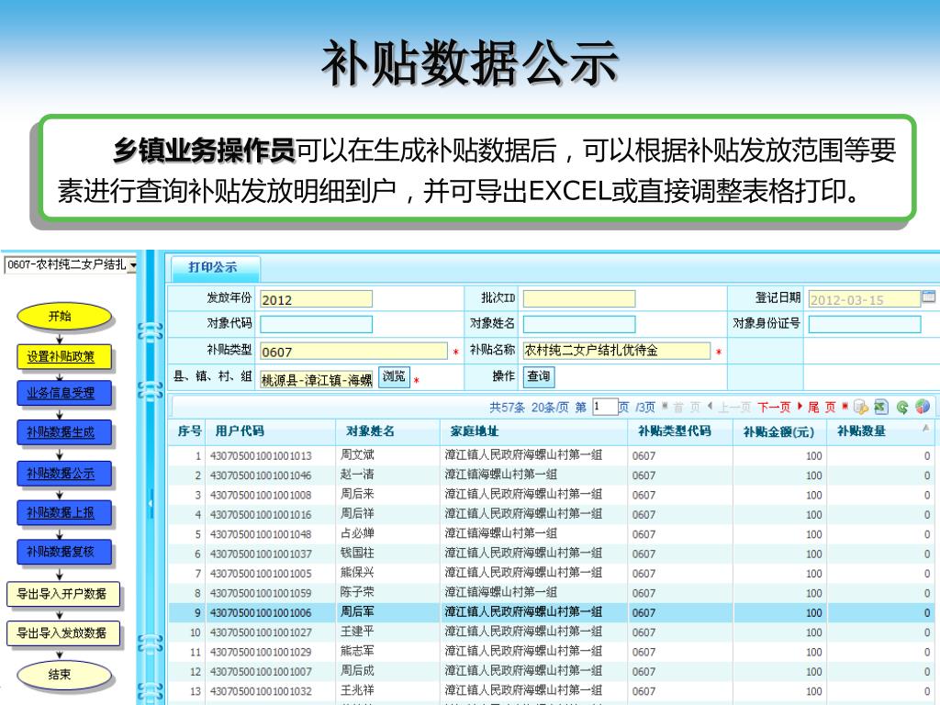This screenshot has width=940, height=705.
Task: Click the green refresh icon in pager toolbar
Action: tap(902, 407)
